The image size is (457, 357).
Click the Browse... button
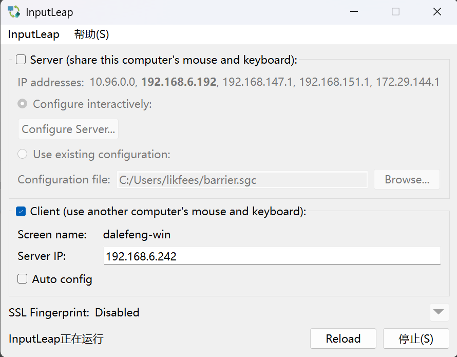[407, 180]
